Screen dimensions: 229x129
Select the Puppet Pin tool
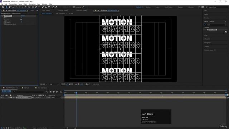57,7
